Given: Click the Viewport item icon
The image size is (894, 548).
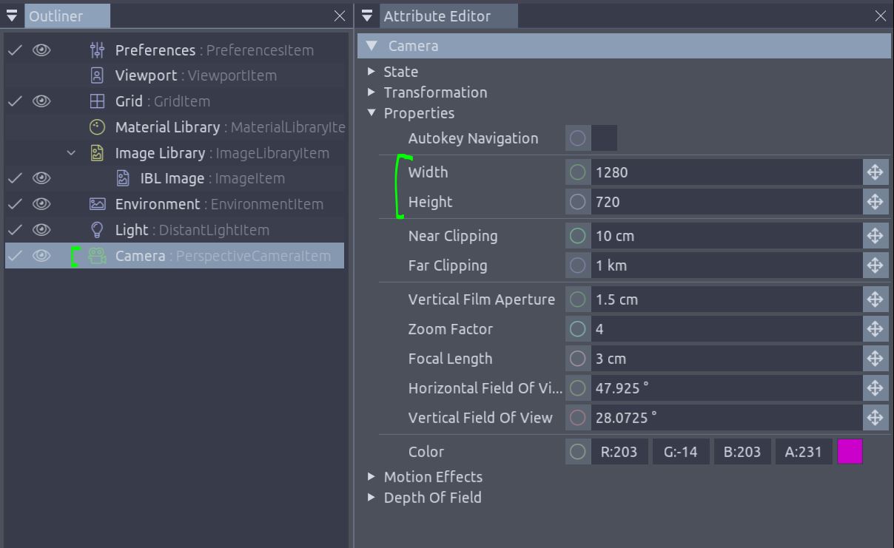Looking at the screenshot, I should 97,75.
